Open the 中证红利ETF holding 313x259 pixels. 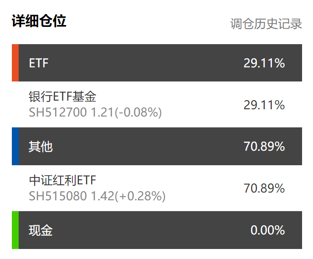pyautogui.click(x=62, y=181)
